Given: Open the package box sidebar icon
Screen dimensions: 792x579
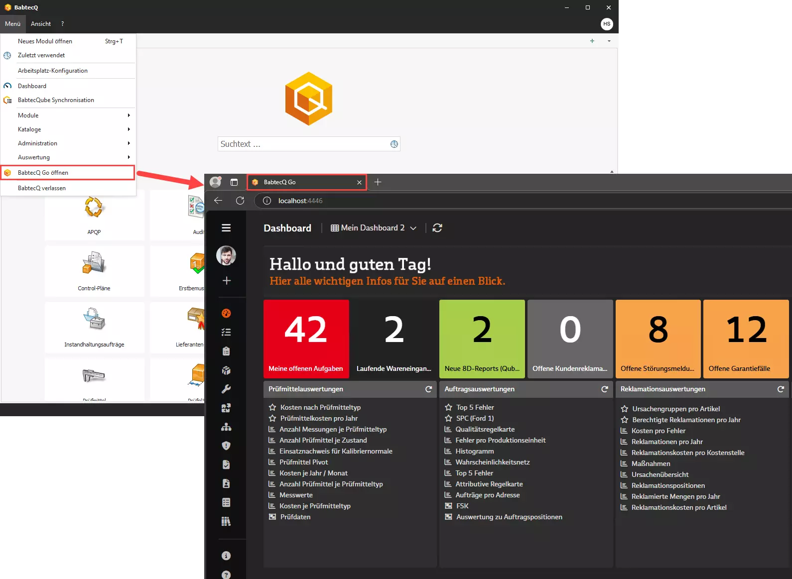Looking at the screenshot, I should [226, 370].
